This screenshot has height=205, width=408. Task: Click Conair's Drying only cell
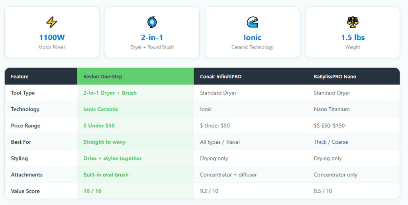click(251, 158)
